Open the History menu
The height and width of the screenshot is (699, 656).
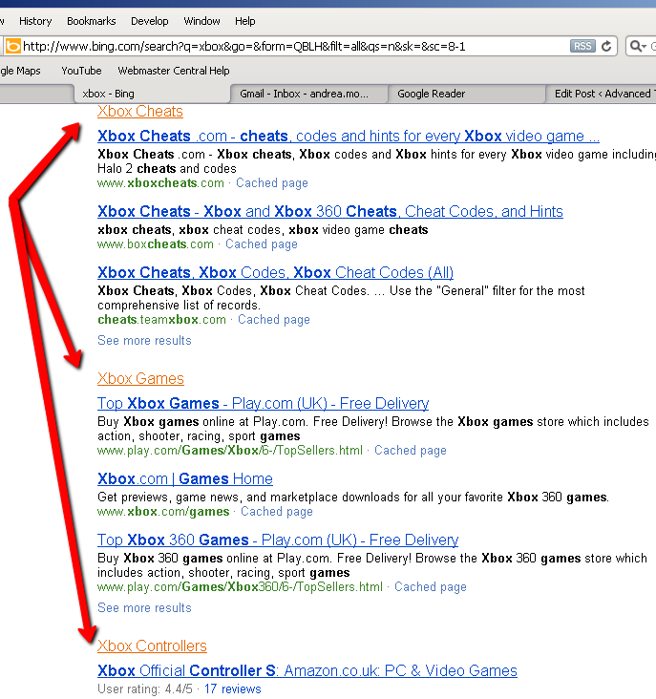point(35,21)
